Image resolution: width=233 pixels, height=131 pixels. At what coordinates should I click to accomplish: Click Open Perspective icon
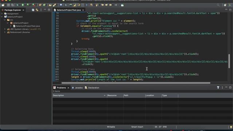tap(225, 5)
